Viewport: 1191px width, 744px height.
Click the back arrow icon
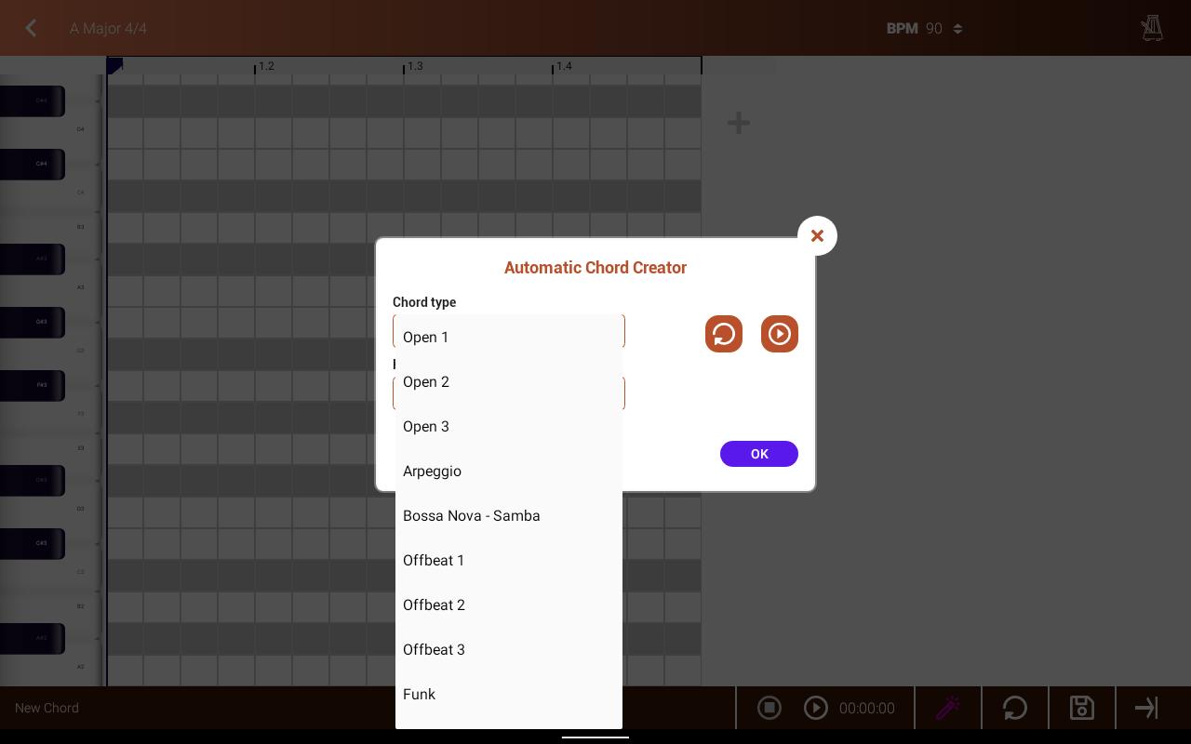click(31, 28)
